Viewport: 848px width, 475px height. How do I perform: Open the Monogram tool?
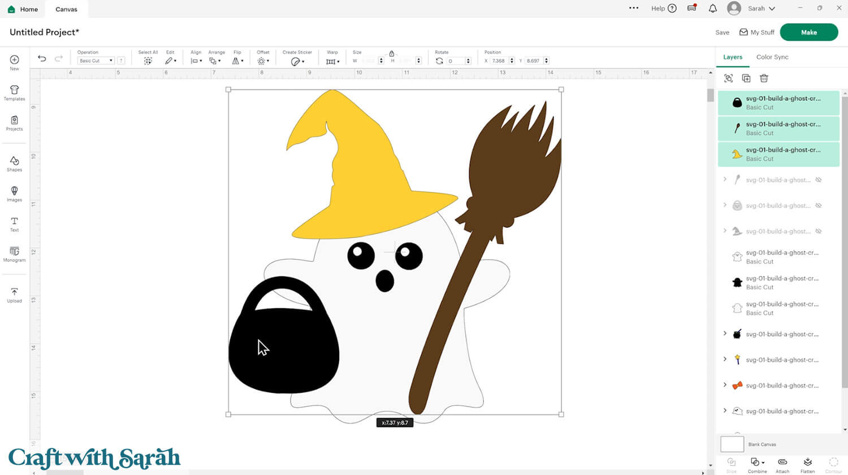click(14, 254)
